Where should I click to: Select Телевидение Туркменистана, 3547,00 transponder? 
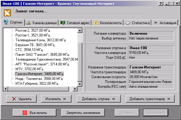coord(46,59)
